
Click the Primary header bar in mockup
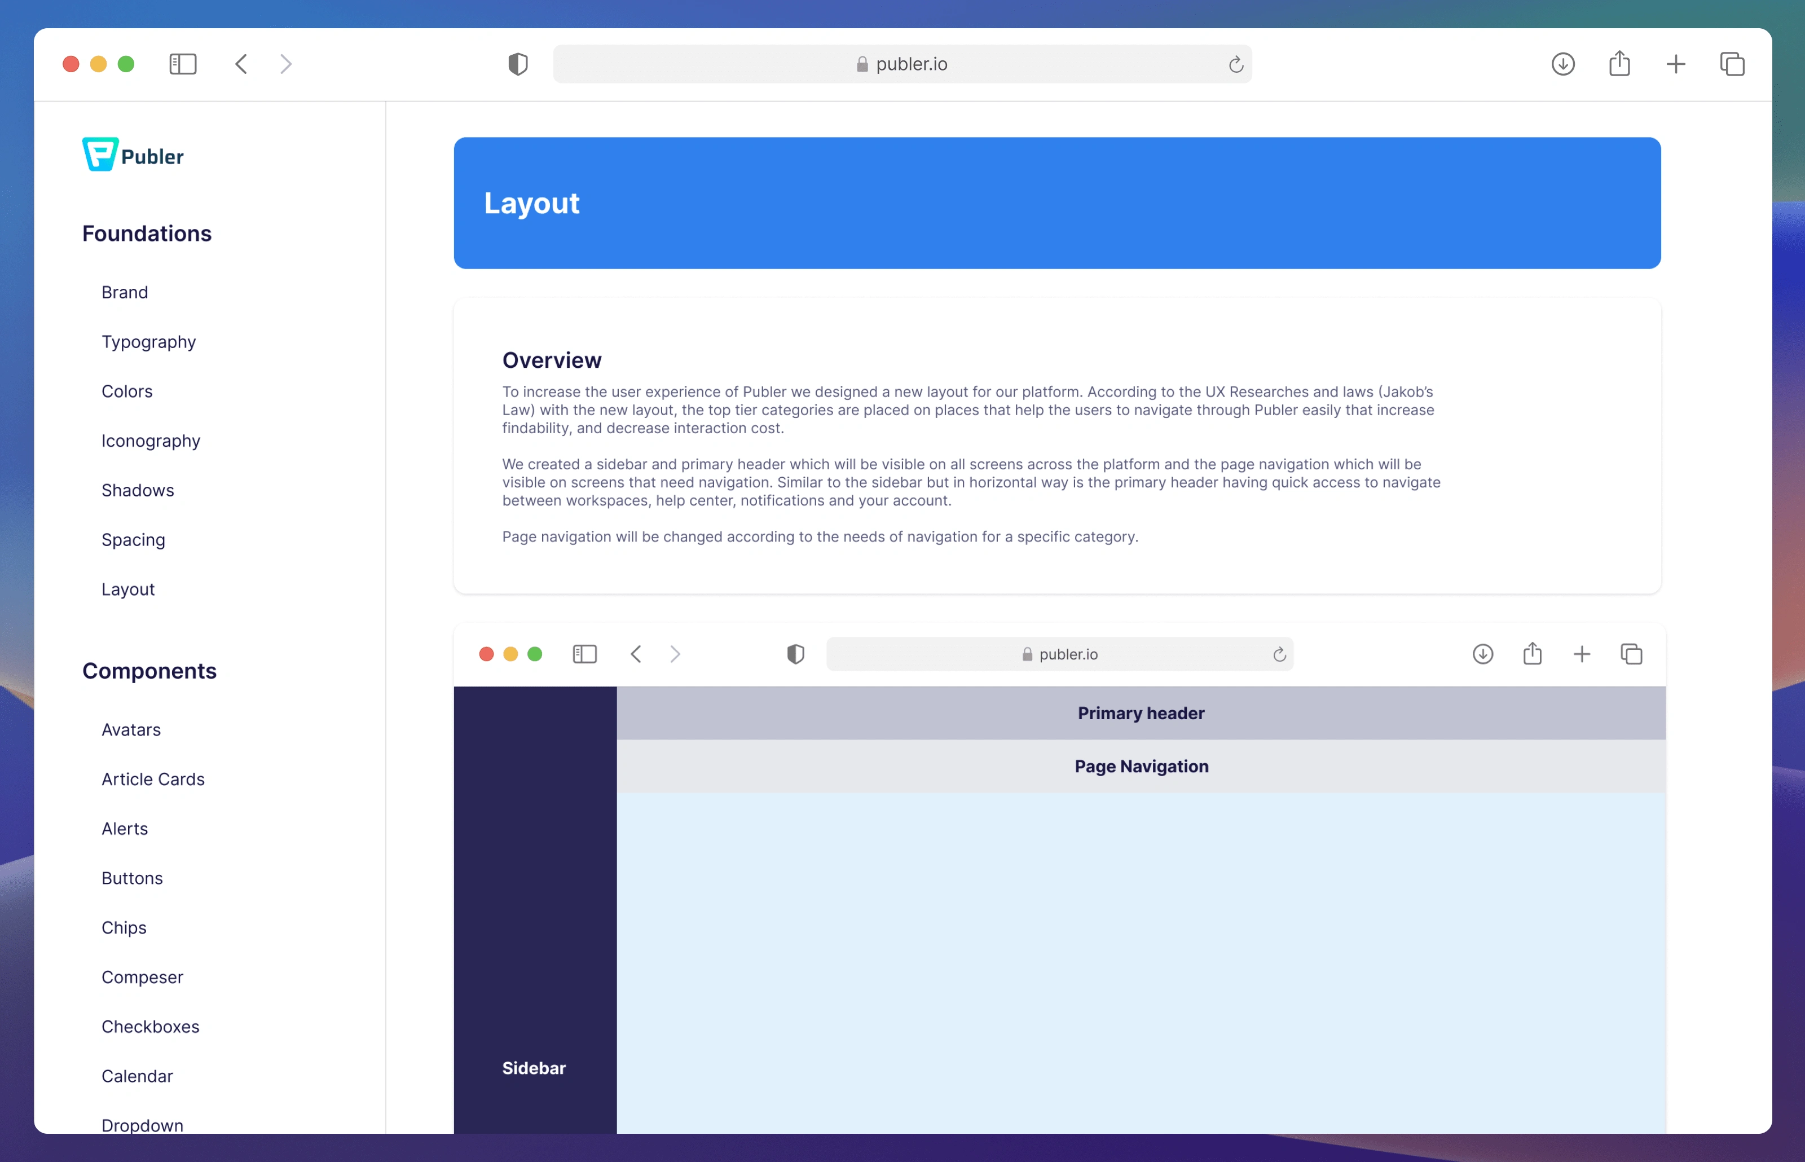(1141, 713)
